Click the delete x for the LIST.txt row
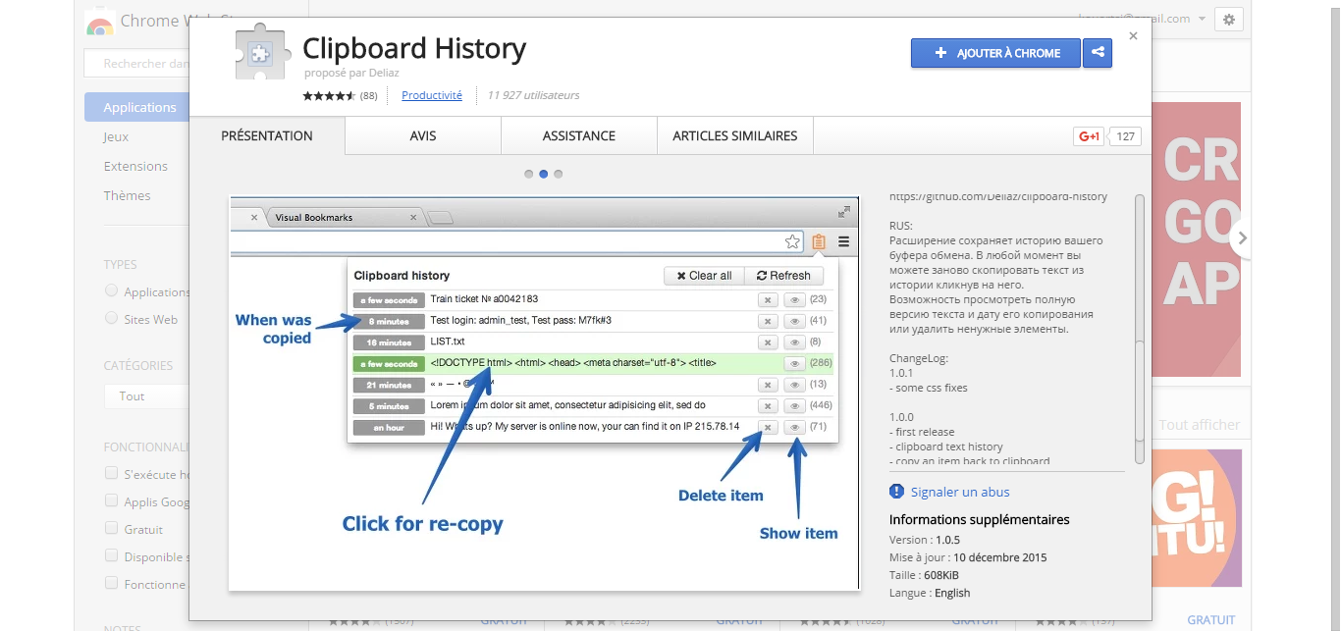 coord(768,342)
